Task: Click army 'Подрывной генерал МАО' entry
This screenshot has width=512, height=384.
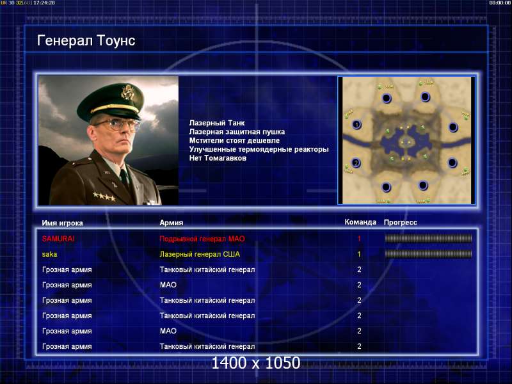Action: [x=202, y=239]
